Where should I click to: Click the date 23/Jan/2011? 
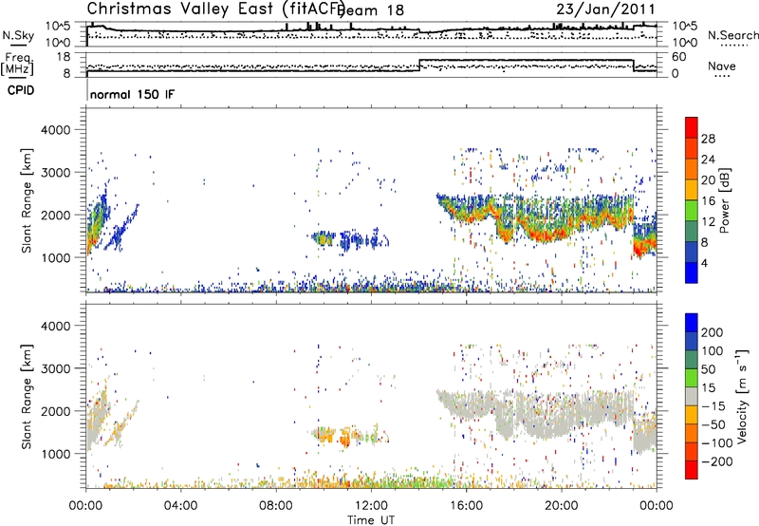pos(605,9)
